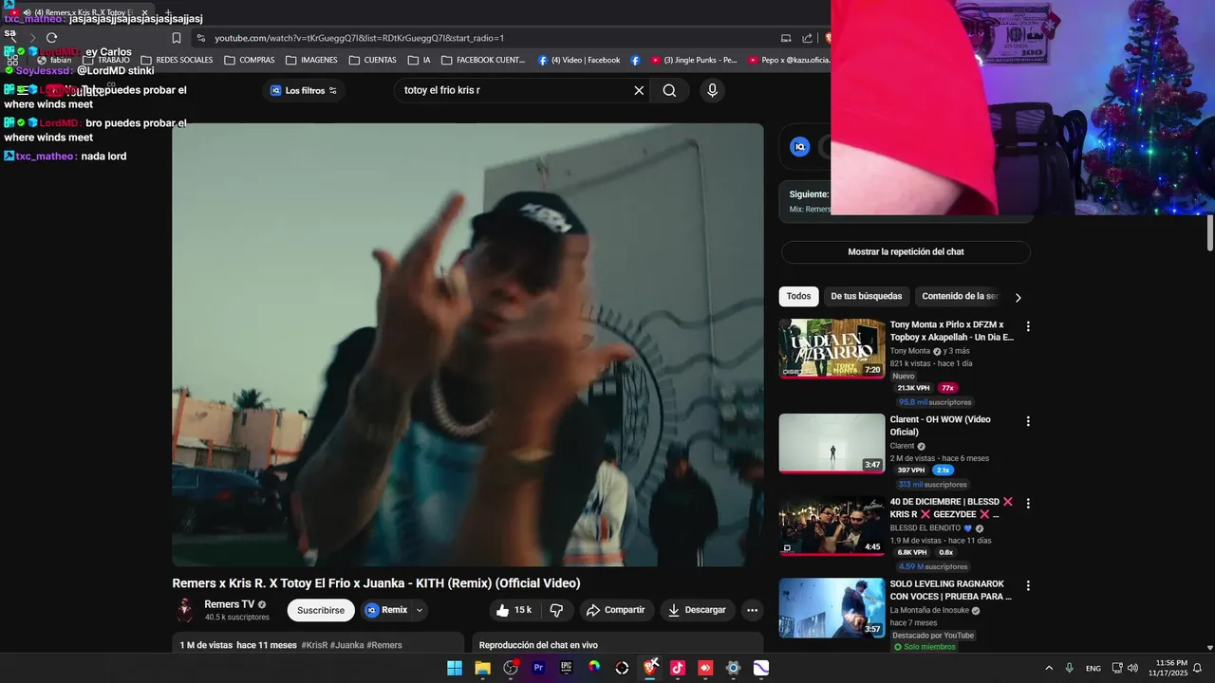The image size is (1215, 683).
Task: Open CUENTAS bookmarks folder
Action: (x=372, y=60)
